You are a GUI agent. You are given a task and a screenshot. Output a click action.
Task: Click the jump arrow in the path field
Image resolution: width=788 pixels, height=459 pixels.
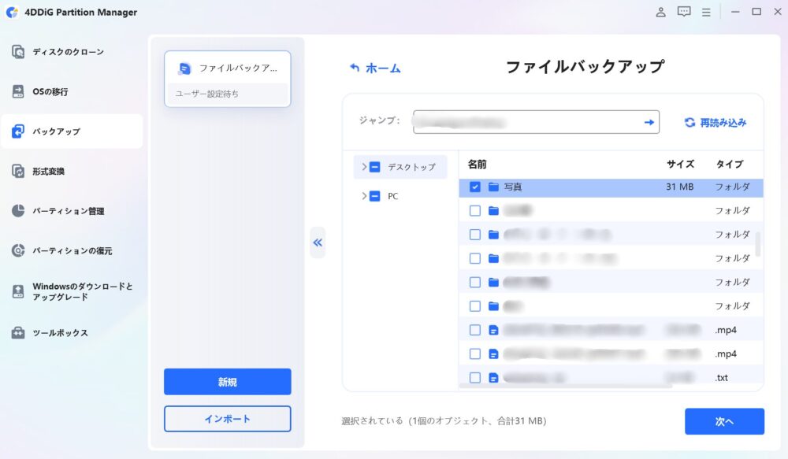coord(649,122)
